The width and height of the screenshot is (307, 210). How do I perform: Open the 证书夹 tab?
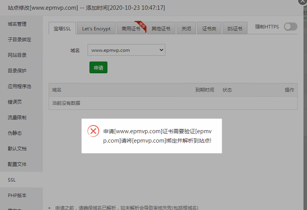coord(209,28)
